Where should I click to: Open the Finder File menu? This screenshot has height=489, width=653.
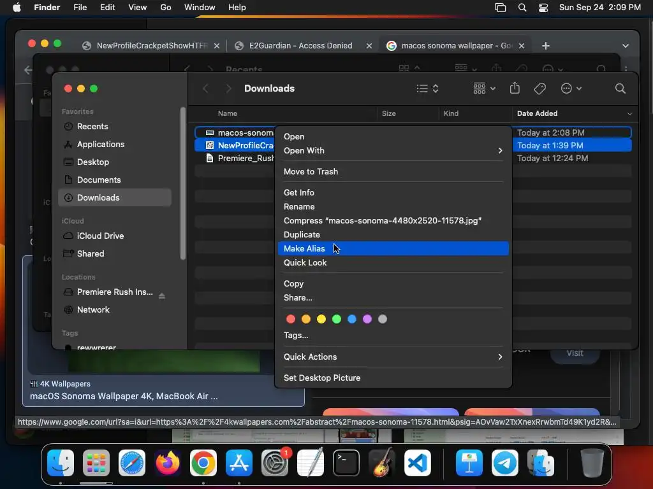pyautogui.click(x=80, y=8)
